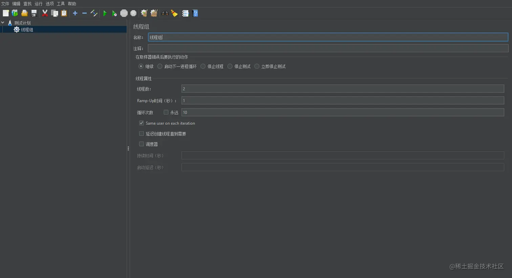This screenshot has height=278, width=512.
Task: Click the 持续时间（秒） field
Action: (343, 155)
